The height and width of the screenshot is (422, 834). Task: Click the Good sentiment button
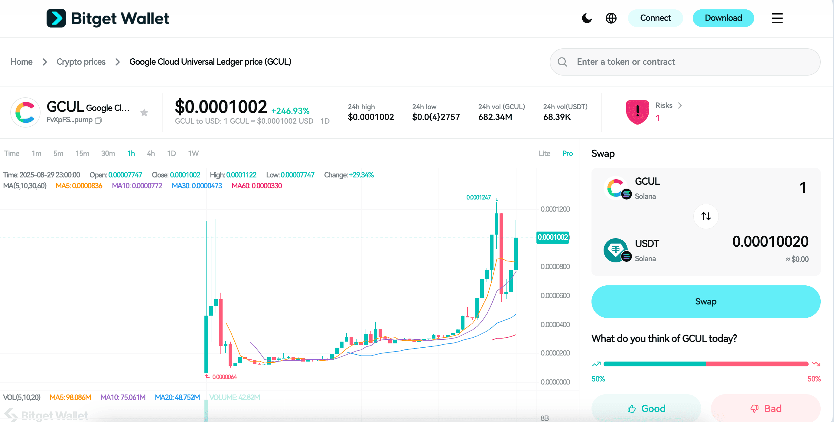pos(646,408)
